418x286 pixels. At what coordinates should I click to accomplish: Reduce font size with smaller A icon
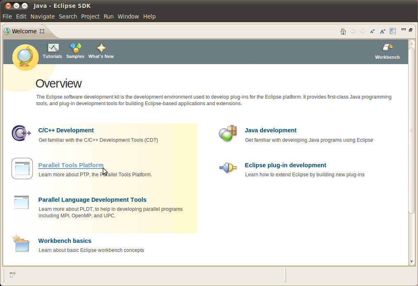point(372,31)
